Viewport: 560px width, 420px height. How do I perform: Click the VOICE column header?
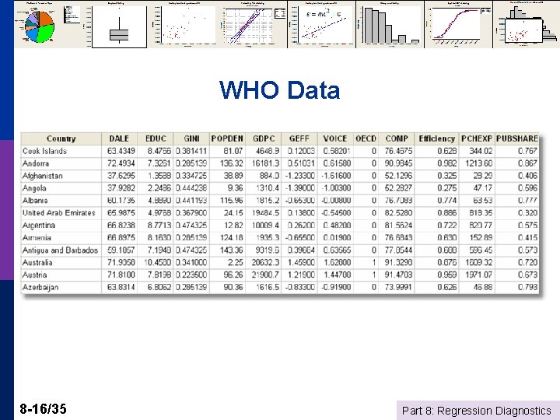tap(335, 138)
